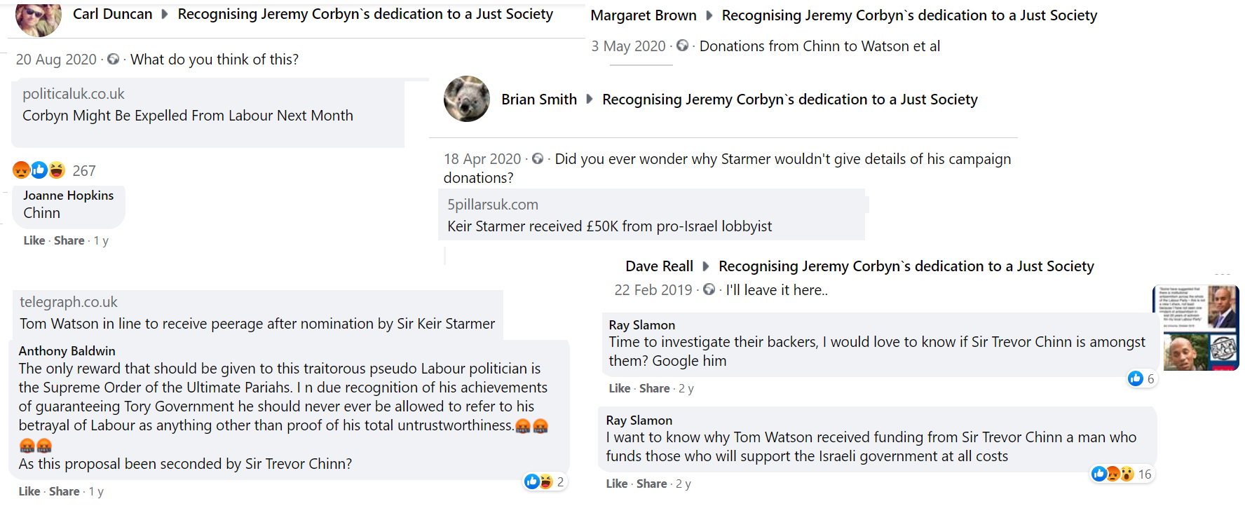Click Carl Duncan's profile picture
1245x513 pixels.
[x=38, y=18]
